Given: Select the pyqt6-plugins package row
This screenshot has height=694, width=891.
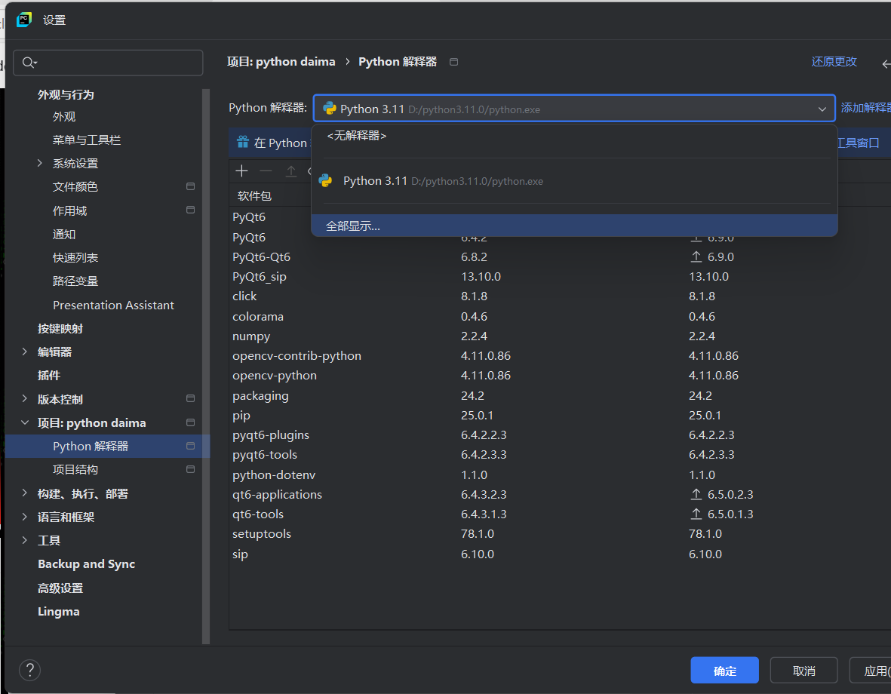Looking at the screenshot, I should tap(560, 435).
